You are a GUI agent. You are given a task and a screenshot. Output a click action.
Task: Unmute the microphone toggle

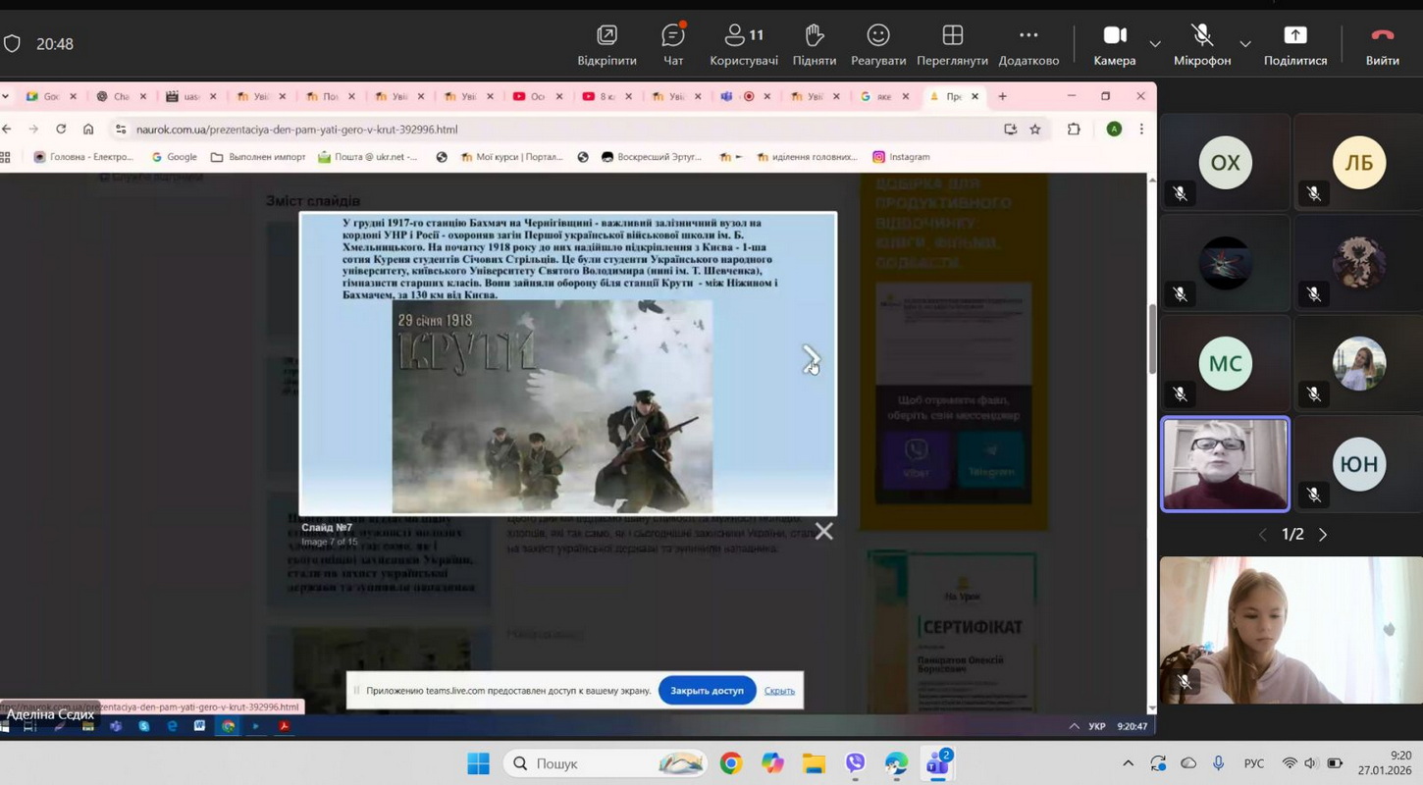click(x=1201, y=44)
